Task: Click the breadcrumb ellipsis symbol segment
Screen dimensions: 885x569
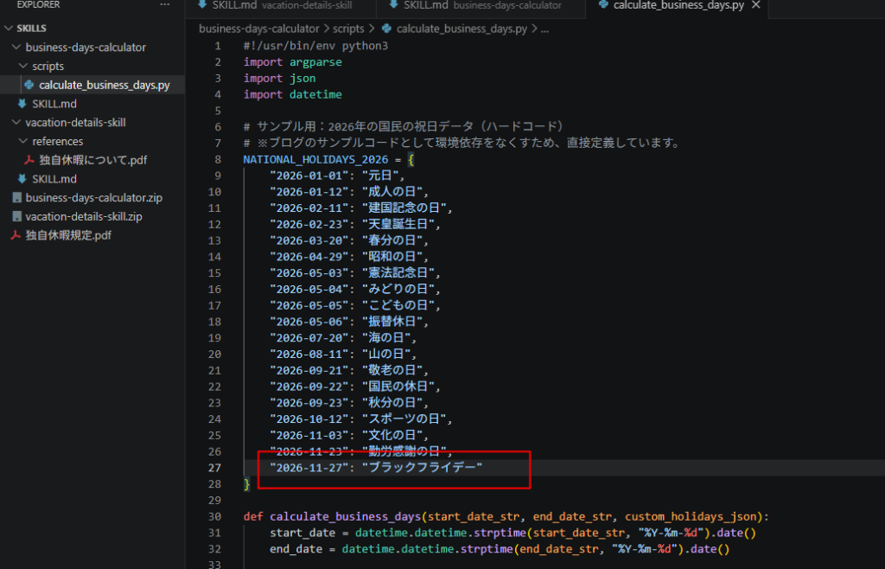Action: 544,29
